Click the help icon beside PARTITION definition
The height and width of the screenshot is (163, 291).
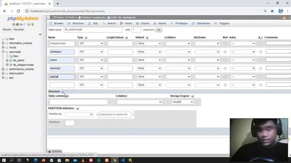click(x=78, y=109)
